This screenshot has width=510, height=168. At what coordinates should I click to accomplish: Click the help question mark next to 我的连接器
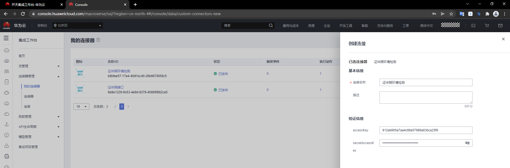[98, 40]
